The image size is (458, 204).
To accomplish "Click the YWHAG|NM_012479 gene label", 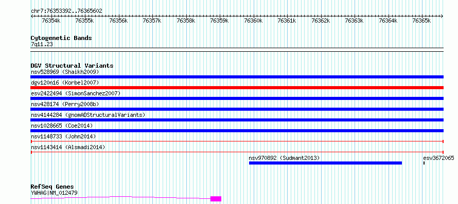I will 55,193.
